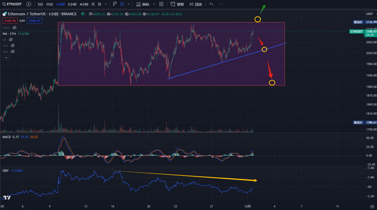
Task: Click the Ethereum / TetherUS chart title
Action: 42,14
